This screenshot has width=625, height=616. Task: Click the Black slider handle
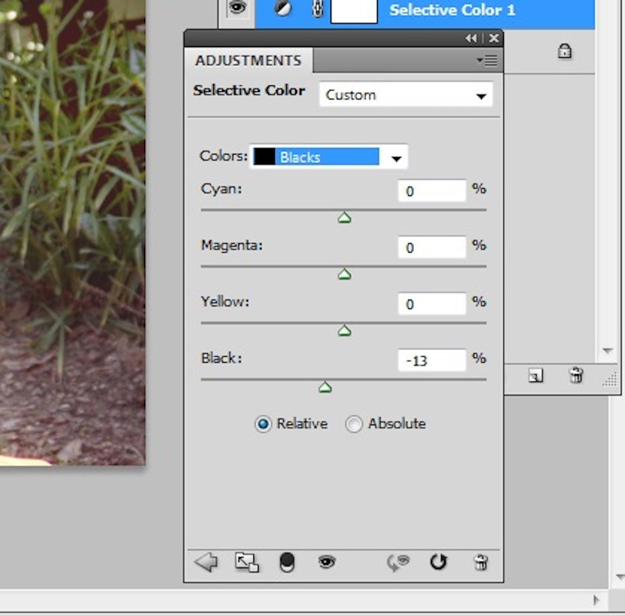pyautogui.click(x=325, y=388)
